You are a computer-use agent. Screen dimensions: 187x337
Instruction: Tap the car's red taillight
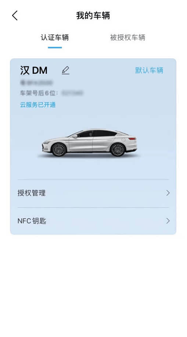point(132,139)
